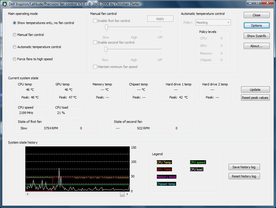Toggle Maintain minimum fan speed
The image size is (276, 208).
point(95,67)
